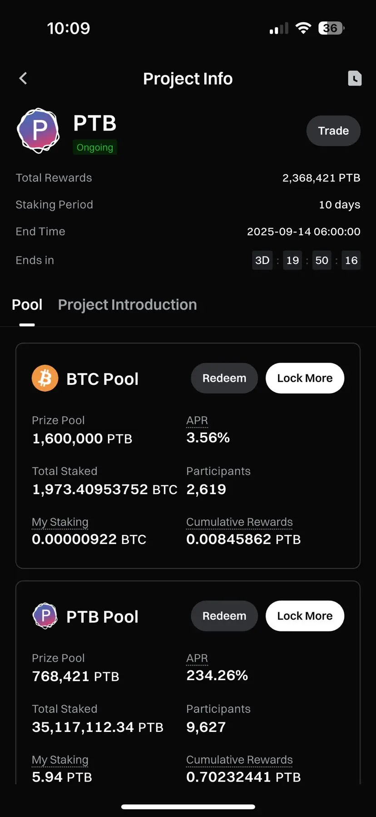The image size is (376, 817).
Task: Select the Pool tab
Action: (x=27, y=305)
